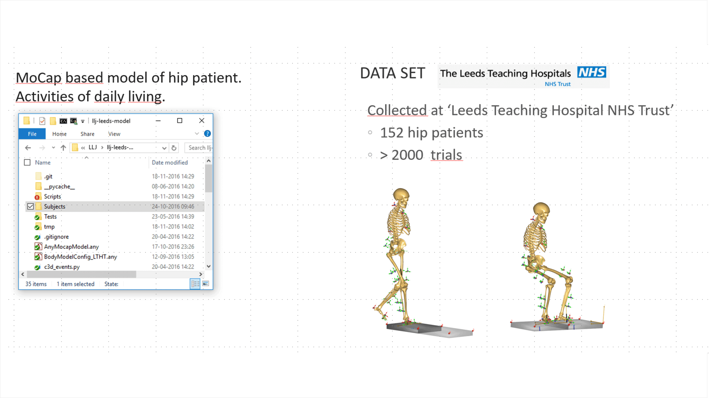Click the vertical scrollbar down arrow

coord(209,266)
